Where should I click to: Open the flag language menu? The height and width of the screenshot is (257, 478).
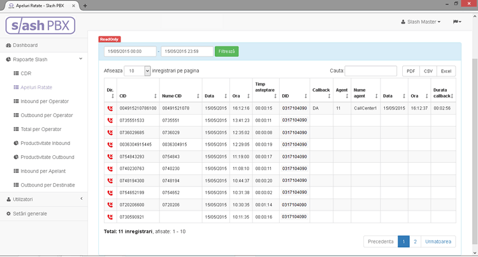457,22
